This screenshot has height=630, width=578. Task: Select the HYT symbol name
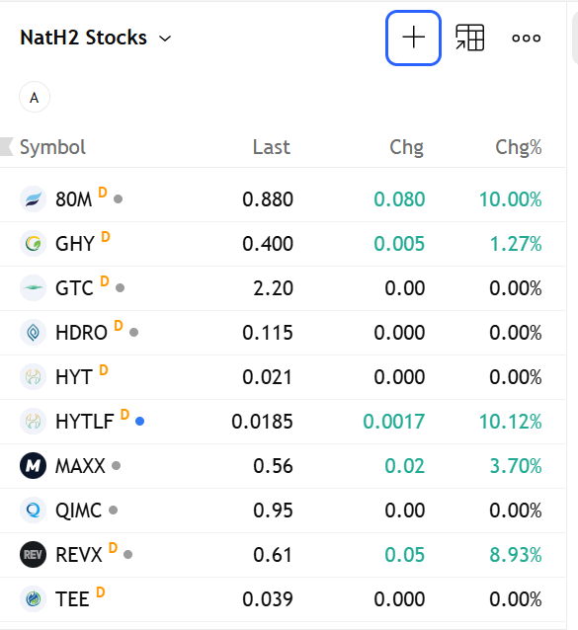pos(74,377)
